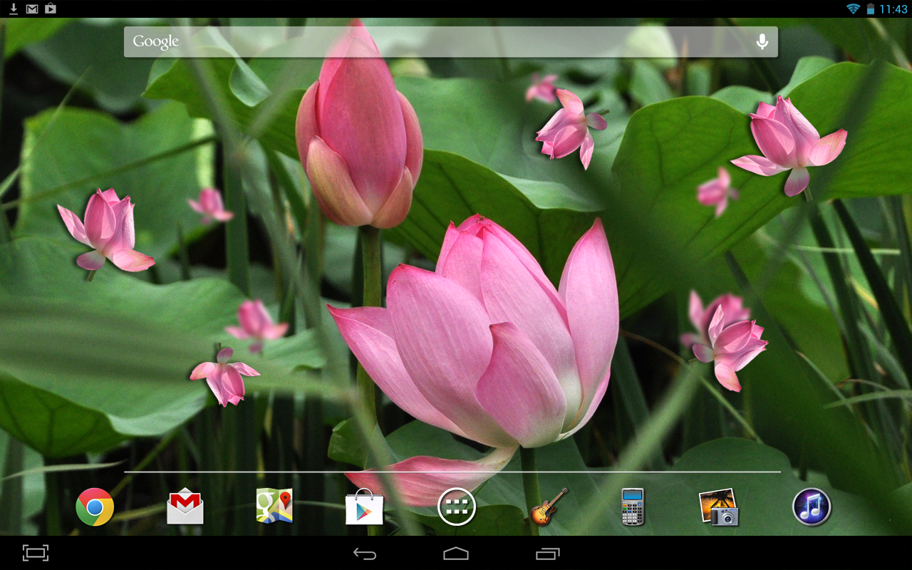Tap the screenshot captured notification icon

pyautogui.click(x=49, y=9)
